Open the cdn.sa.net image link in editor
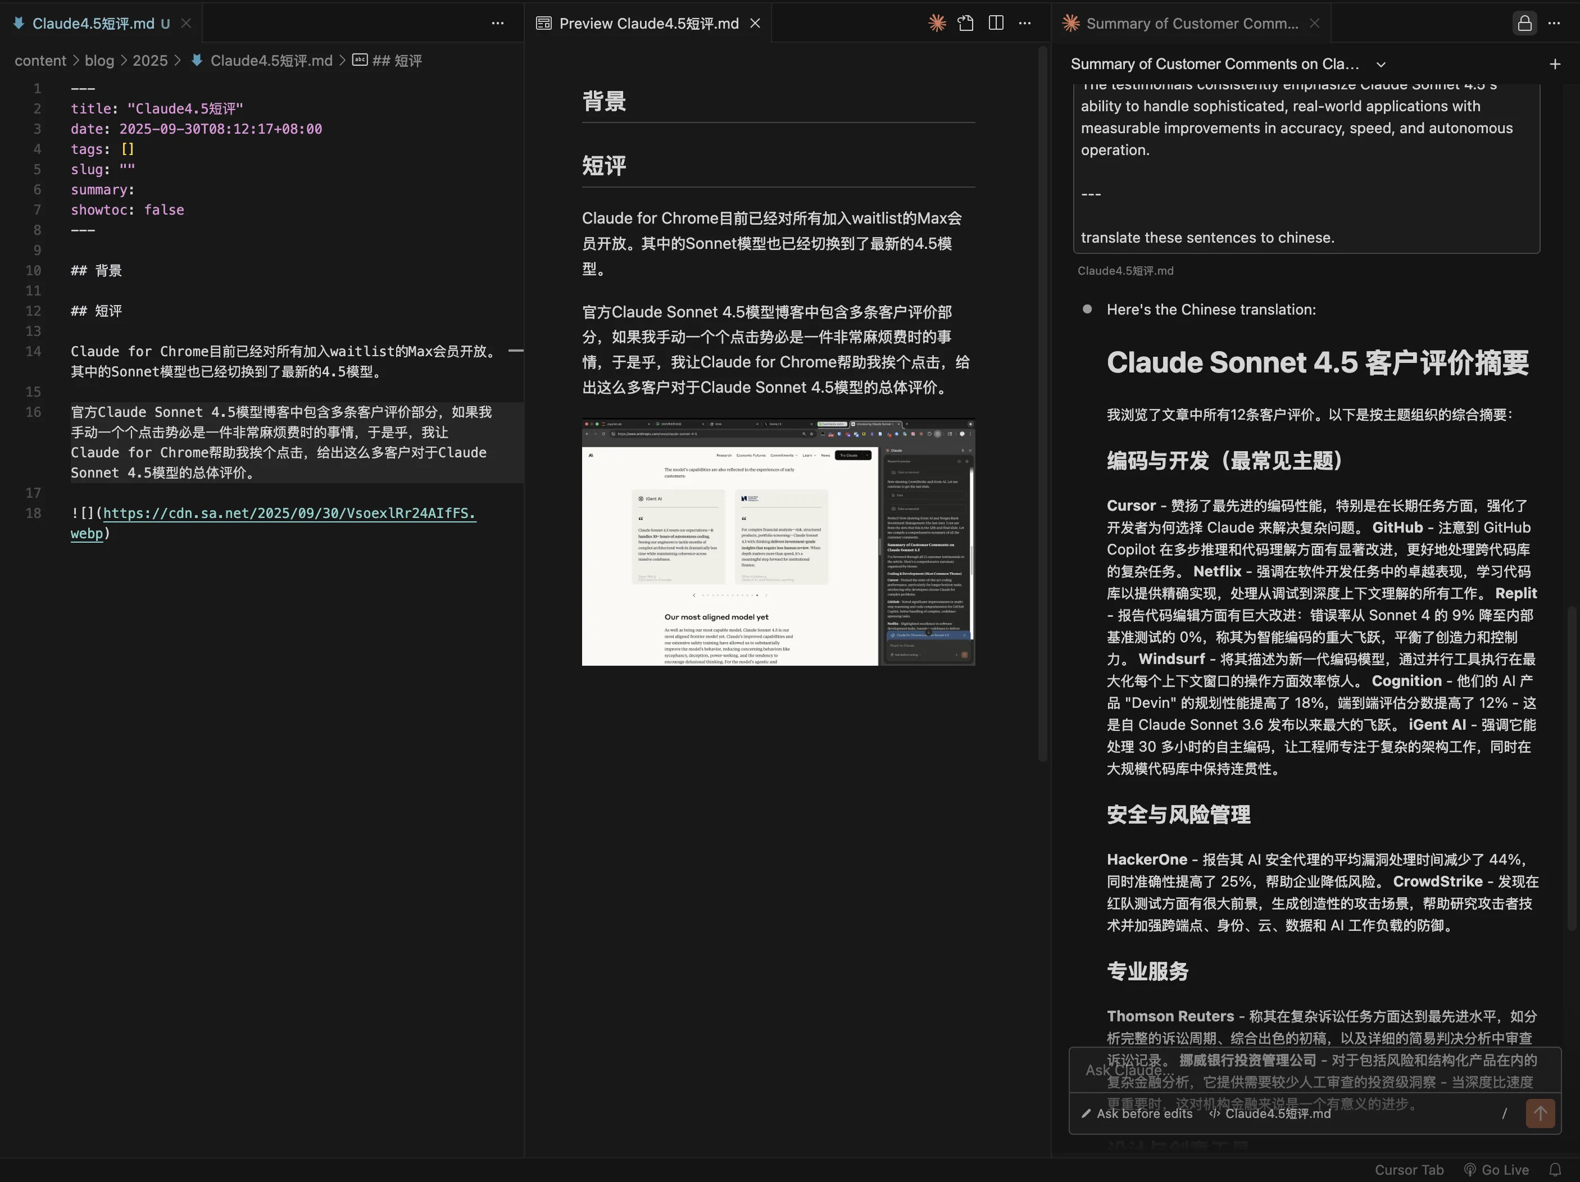This screenshot has height=1182, width=1580. pos(273,523)
